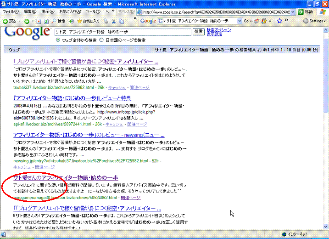Click the status bar page icon
Image resolution: width=329 pixels, height=239 pixels.
pos(3,234)
